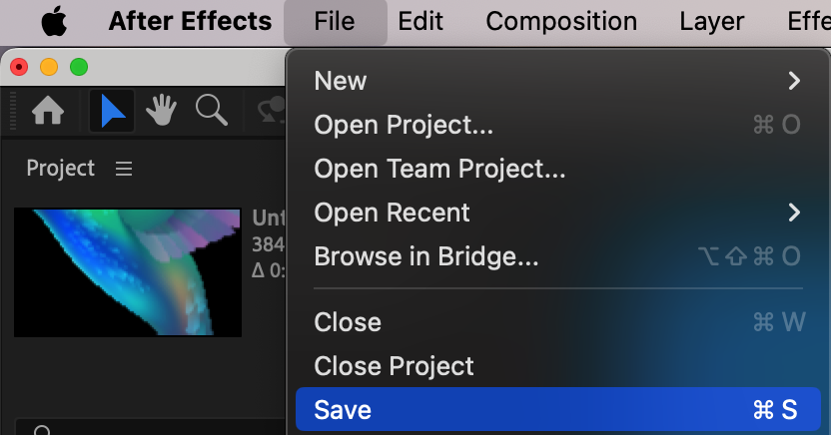Select Browse in Bridge... menu item
This screenshot has width=831, height=435.
(x=426, y=256)
